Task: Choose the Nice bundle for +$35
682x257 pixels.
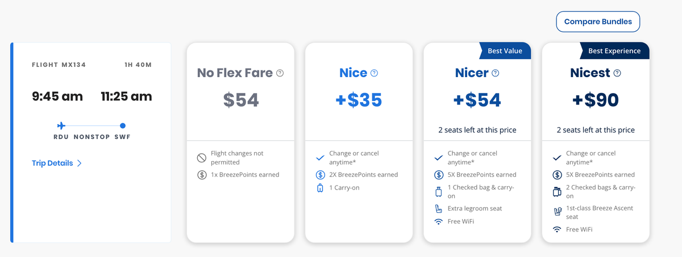Action: pyautogui.click(x=359, y=100)
